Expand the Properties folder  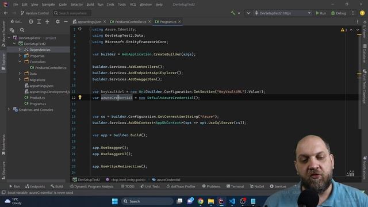(20, 56)
